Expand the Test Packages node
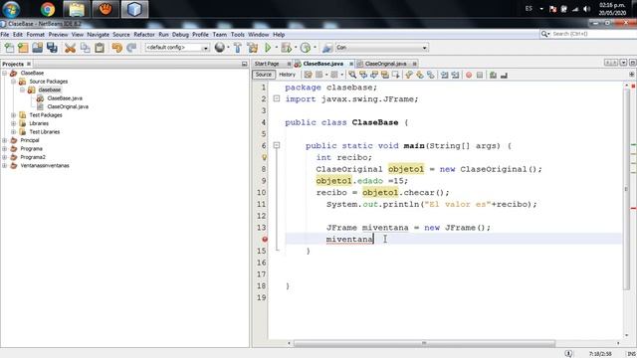The height and width of the screenshot is (358, 637). (x=13, y=115)
